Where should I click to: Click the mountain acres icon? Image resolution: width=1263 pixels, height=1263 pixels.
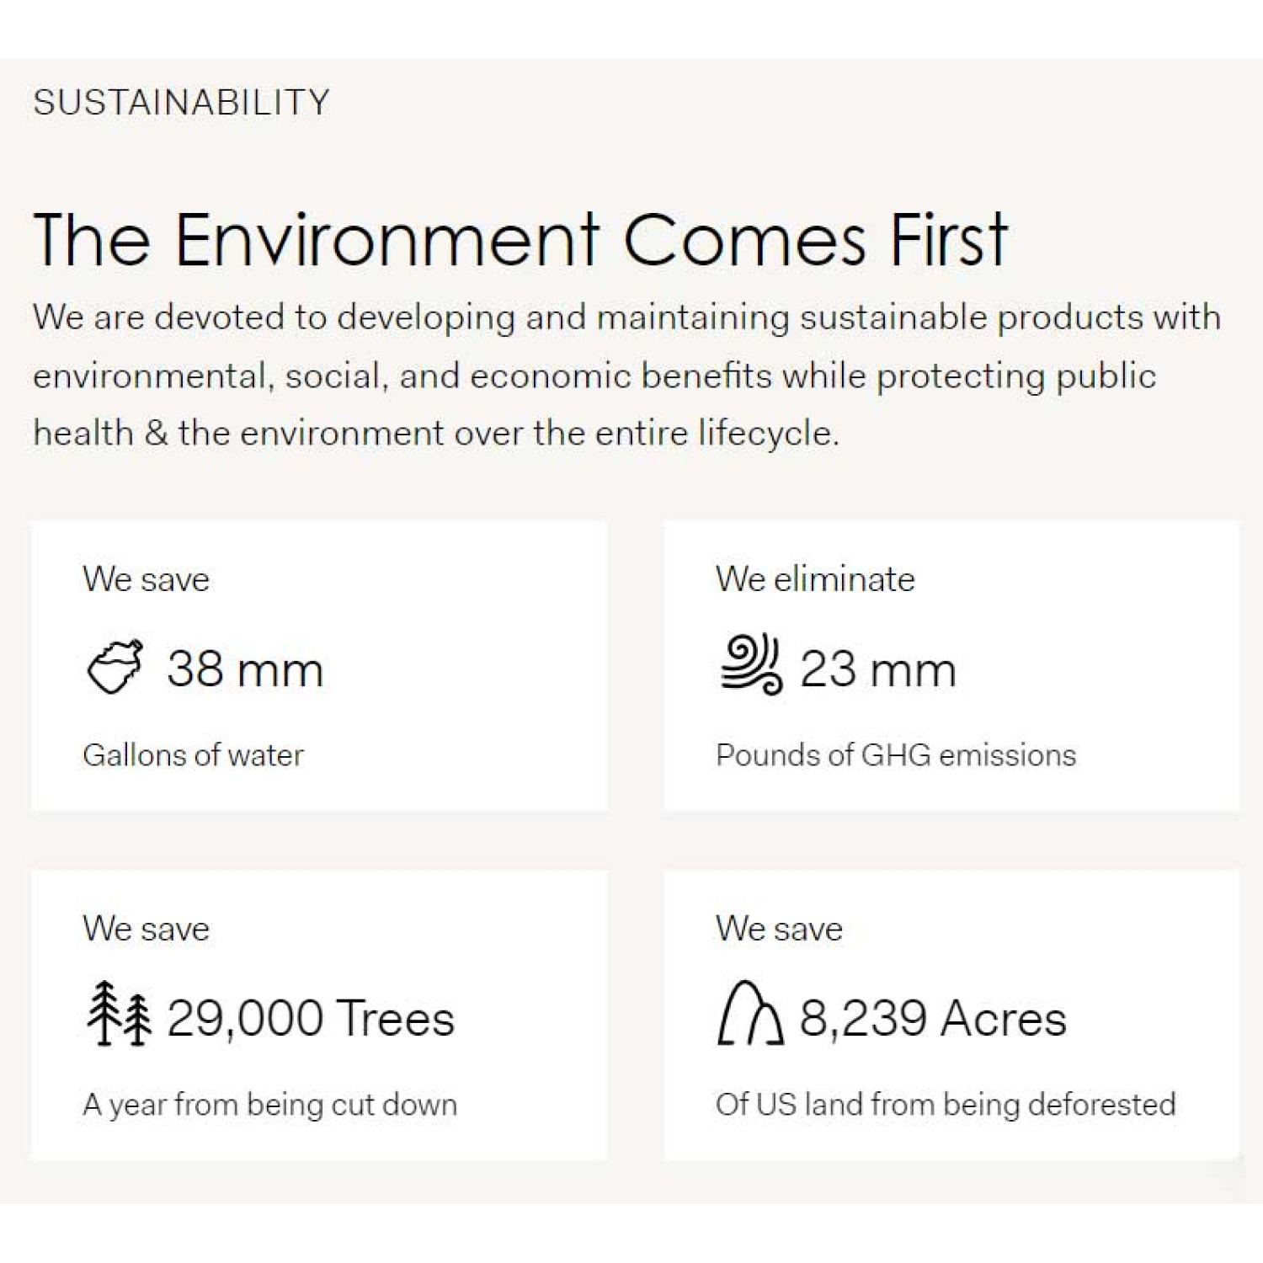click(x=750, y=1013)
